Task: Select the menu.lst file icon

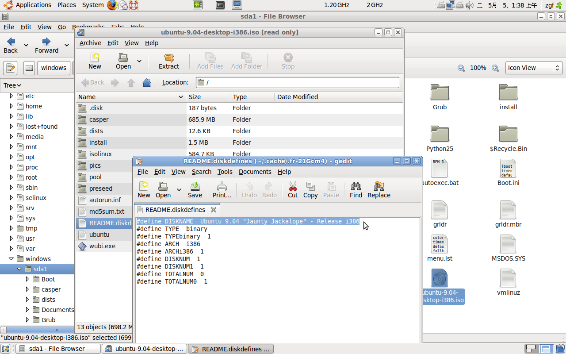Action: (440, 244)
